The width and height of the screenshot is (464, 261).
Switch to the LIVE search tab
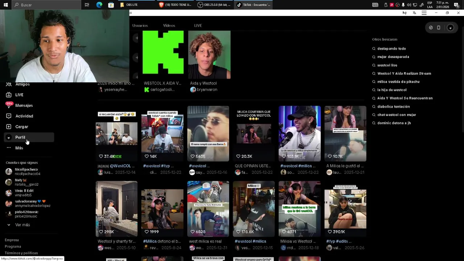point(198,25)
